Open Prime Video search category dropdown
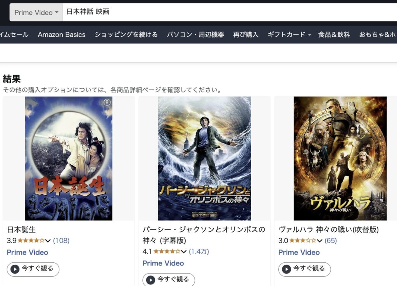The width and height of the screenshot is (397, 286). point(36,12)
